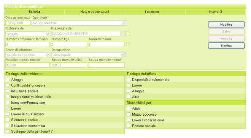This screenshot has height=138, width=251.
Task: Click the Modifica button
Action: click(226, 24)
